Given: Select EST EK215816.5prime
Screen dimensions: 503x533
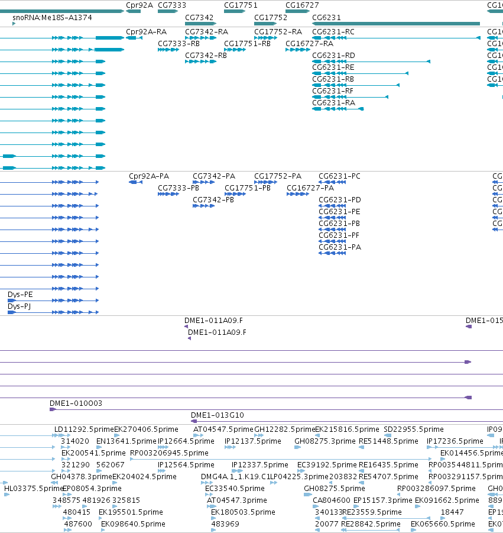Looking at the screenshot, I should [x=347, y=429].
